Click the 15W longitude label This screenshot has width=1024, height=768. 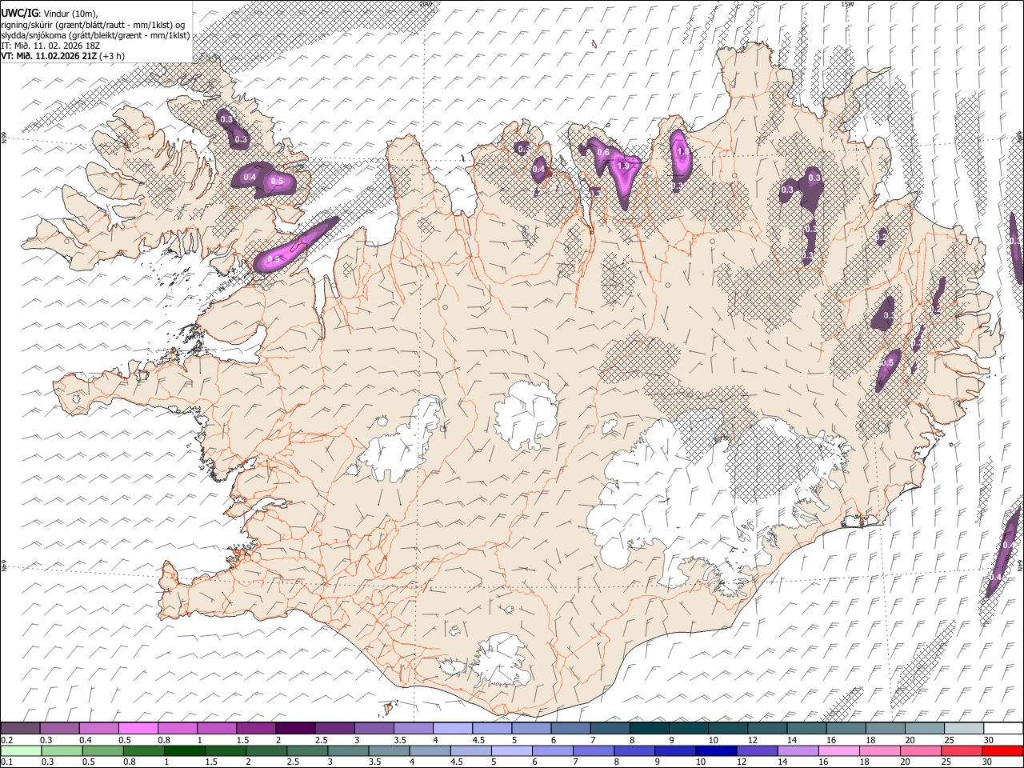coord(848,4)
